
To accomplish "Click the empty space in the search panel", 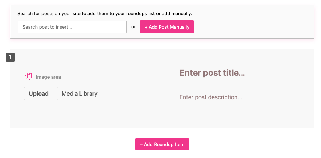I will 254,27.
